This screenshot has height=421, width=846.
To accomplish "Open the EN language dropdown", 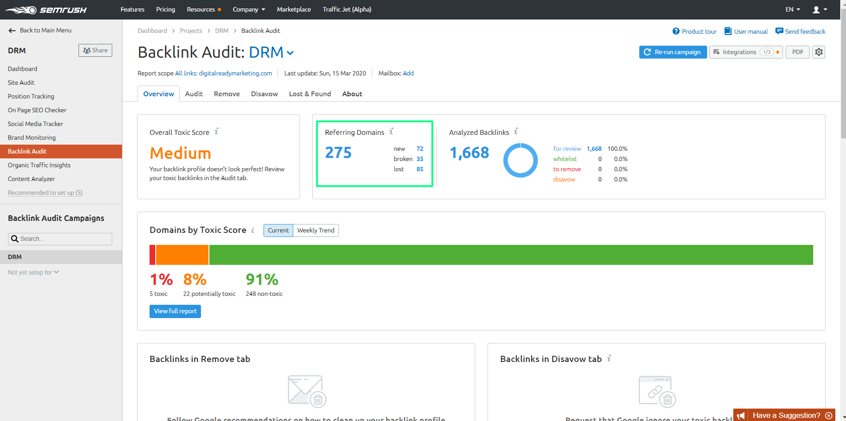I will click(x=792, y=9).
